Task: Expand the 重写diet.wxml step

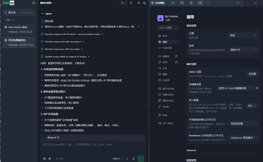Action: tap(90, 27)
